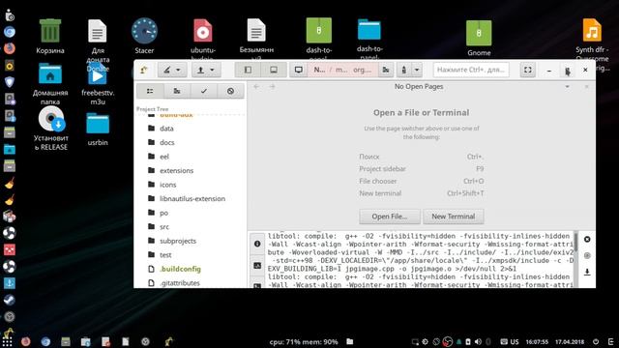
Task: Open the applications grid in bottom panel
Action: [7, 341]
